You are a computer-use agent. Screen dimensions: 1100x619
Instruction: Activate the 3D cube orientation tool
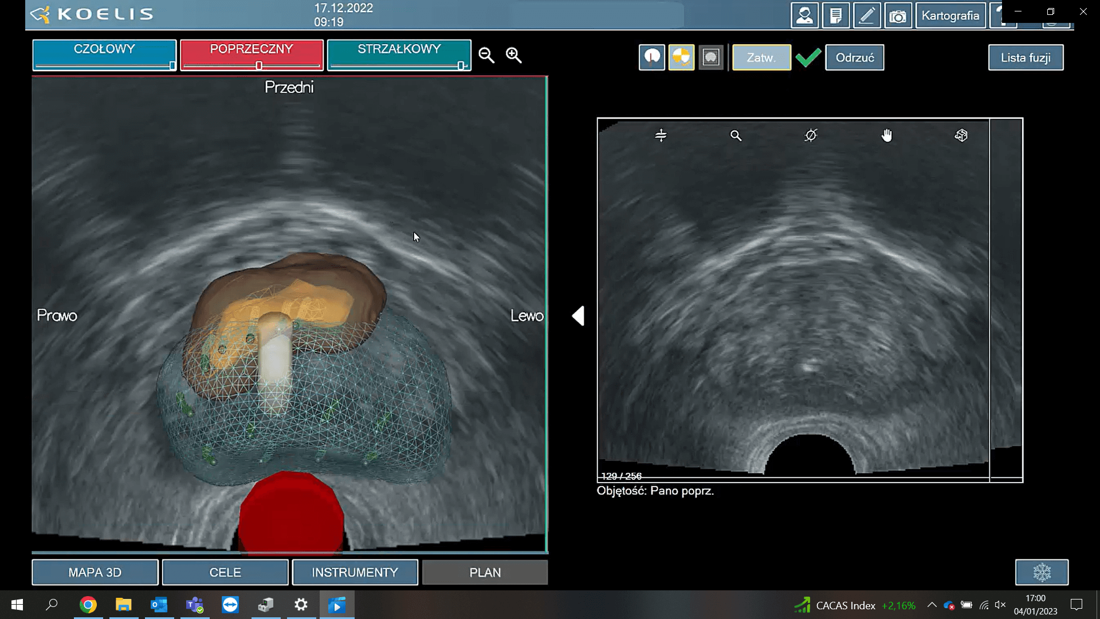pyautogui.click(x=961, y=135)
